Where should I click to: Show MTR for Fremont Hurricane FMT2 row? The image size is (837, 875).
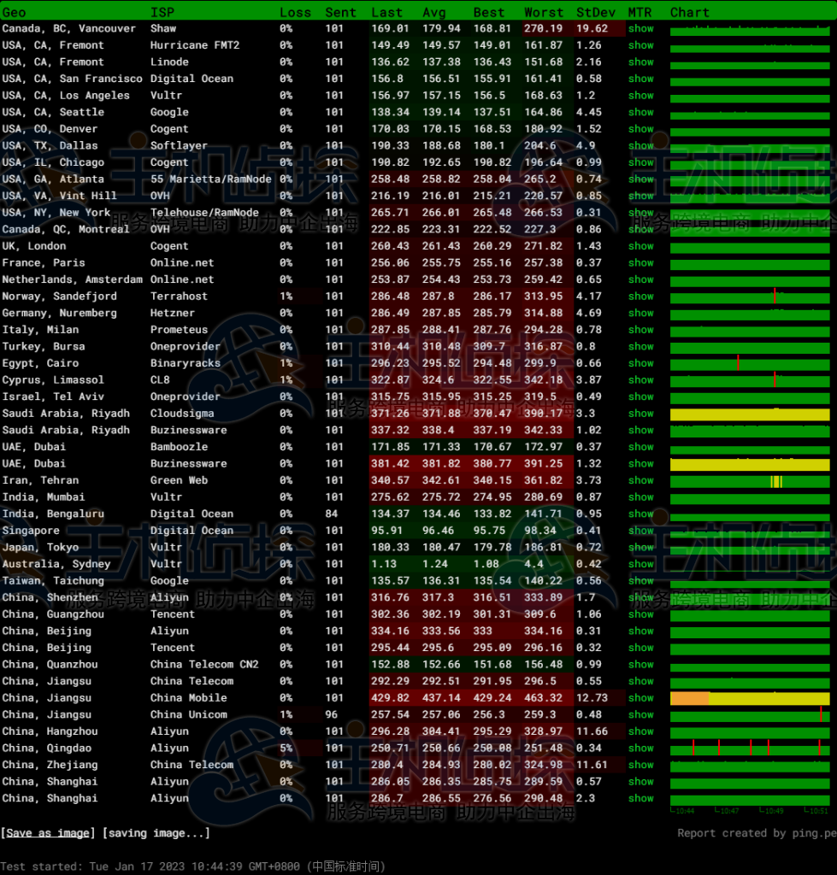pyautogui.click(x=640, y=45)
